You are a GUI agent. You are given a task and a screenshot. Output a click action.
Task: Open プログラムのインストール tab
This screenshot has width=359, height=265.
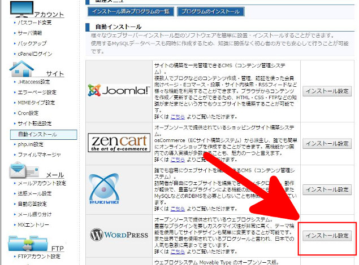click(x=211, y=11)
